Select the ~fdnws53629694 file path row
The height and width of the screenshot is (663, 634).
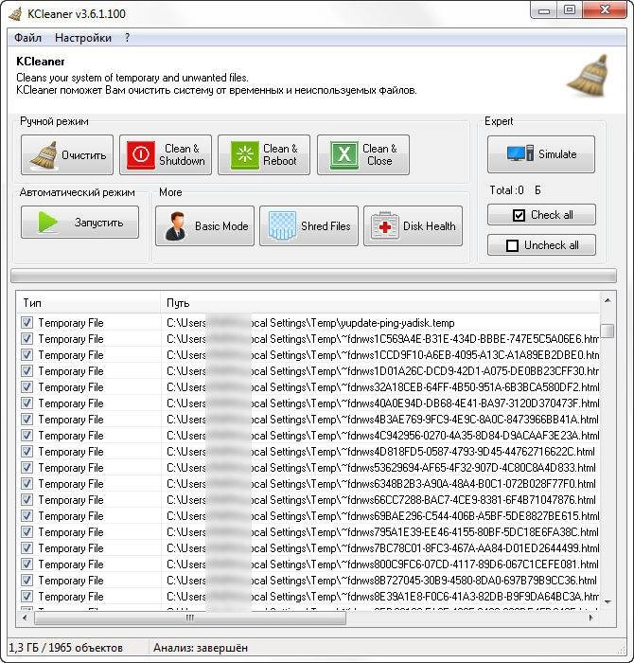(x=380, y=468)
